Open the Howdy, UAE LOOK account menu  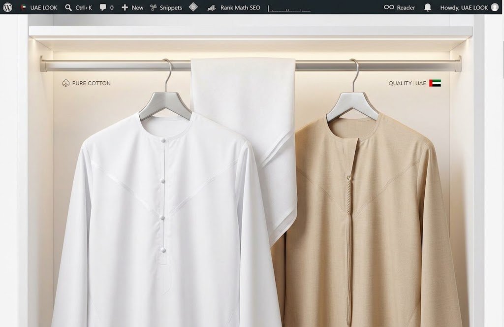click(x=469, y=7)
